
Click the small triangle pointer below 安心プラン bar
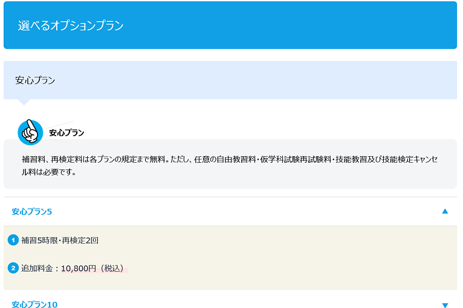pyautogui.click(x=24, y=102)
